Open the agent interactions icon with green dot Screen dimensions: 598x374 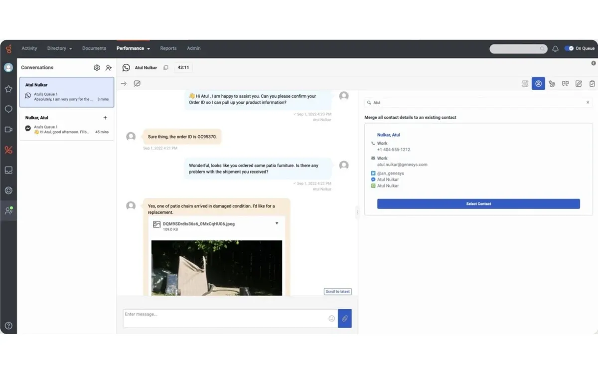click(8, 211)
